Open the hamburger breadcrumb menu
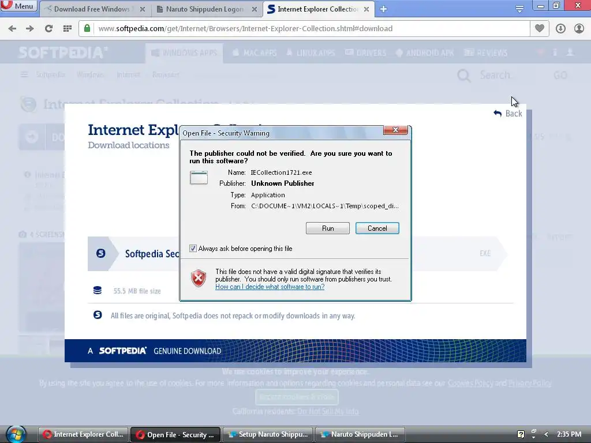The image size is (591, 443). click(24, 74)
